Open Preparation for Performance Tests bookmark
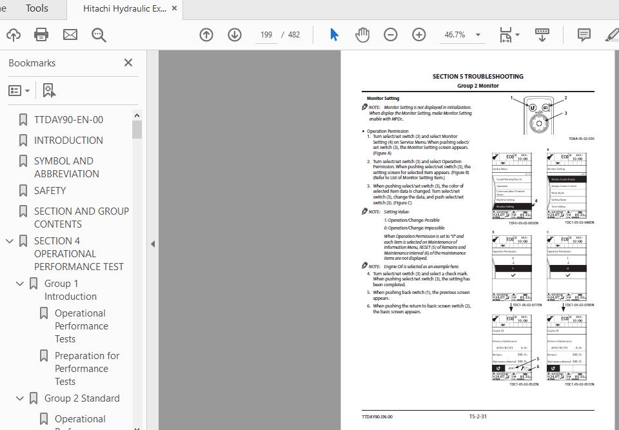 (87, 368)
